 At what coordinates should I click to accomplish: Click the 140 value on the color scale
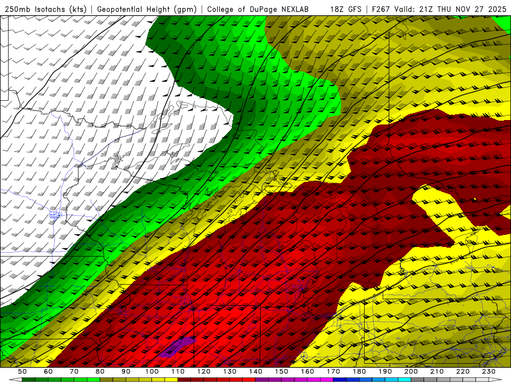[x=256, y=372]
